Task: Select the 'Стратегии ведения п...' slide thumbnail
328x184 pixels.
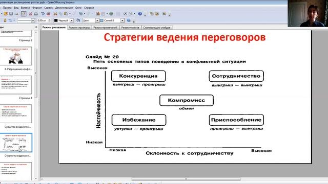Action: [x=16, y=143]
